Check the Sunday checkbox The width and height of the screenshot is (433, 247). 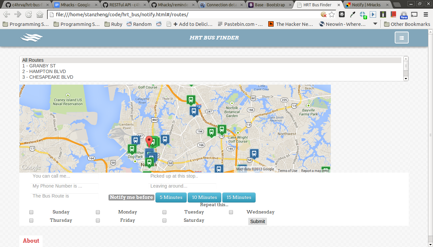31,212
